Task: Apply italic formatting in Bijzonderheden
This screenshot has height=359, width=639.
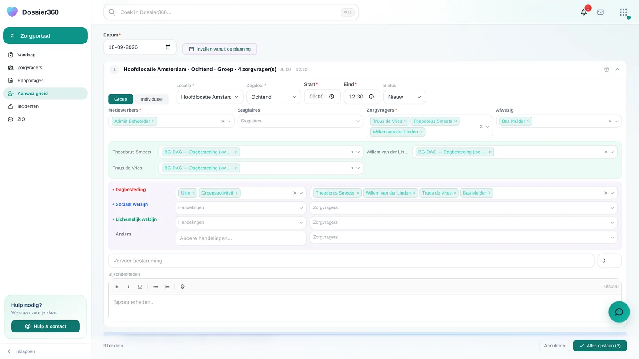Action: 129,286
